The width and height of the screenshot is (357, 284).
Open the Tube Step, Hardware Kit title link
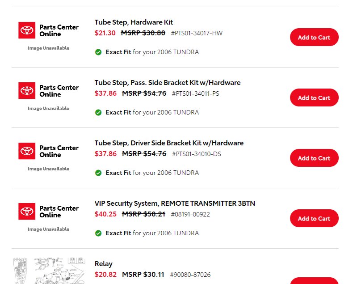click(134, 22)
